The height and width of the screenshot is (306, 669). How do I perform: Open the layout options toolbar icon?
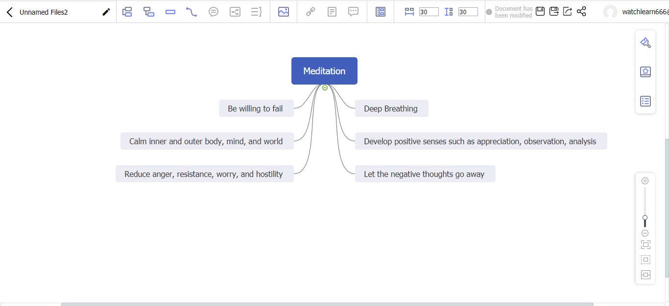(380, 12)
